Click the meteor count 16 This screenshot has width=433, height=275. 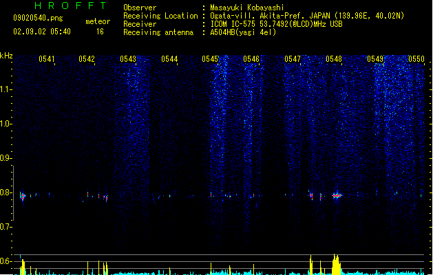pyautogui.click(x=100, y=32)
